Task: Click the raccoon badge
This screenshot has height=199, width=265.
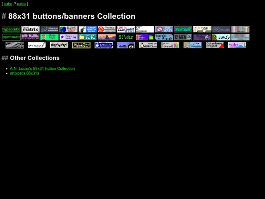Action: point(126,45)
